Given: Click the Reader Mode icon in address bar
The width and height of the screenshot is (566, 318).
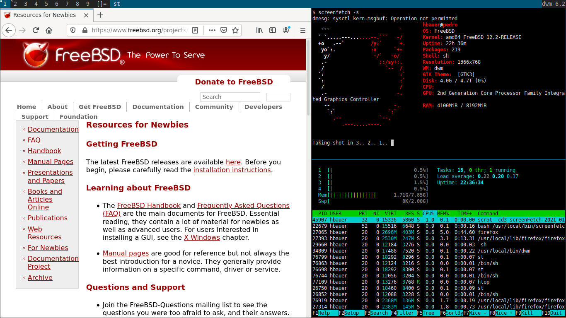Looking at the screenshot, I should 195,30.
